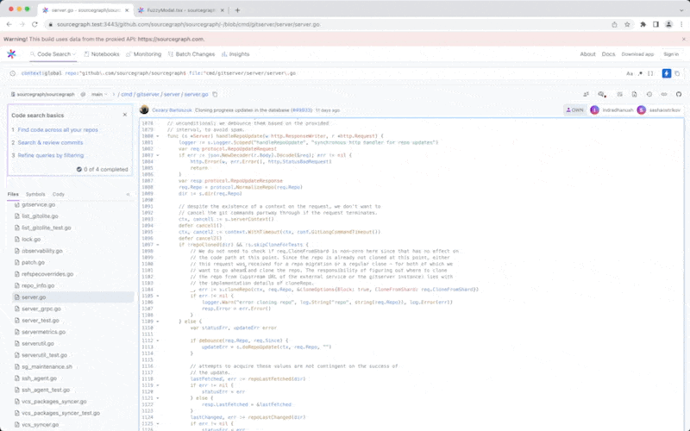Navigate to gitserver breadcrumb folder
Image resolution: width=690 pixels, height=431 pixels.
[147, 94]
